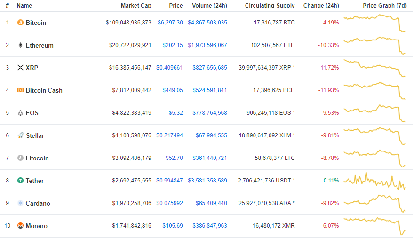Viewport: 413px width, 238px height.
Task: Open the Litecoin name link
Action: [x=37, y=158]
